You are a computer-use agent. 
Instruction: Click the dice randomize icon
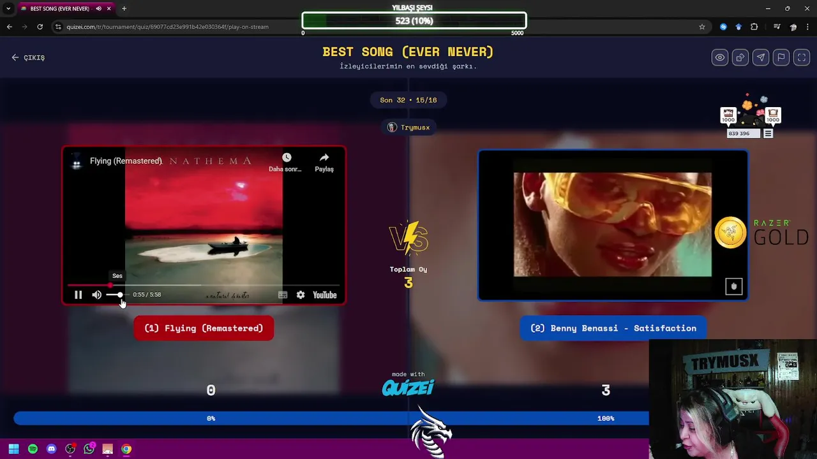[x=740, y=57]
